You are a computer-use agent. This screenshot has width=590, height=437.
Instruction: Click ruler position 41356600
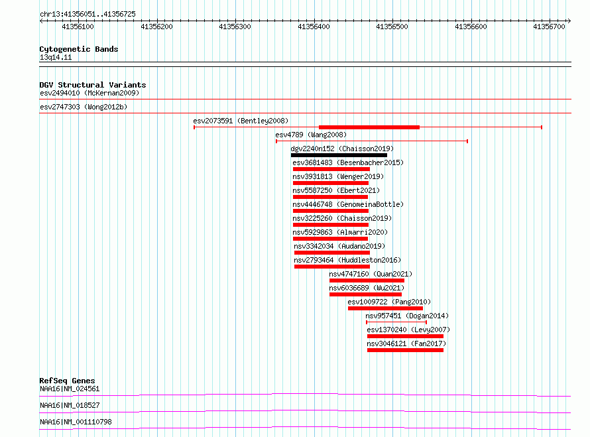coord(471,27)
